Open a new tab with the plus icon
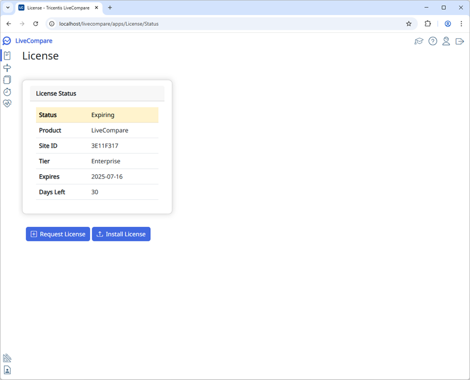This screenshot has width=470, height=380. 110,8
